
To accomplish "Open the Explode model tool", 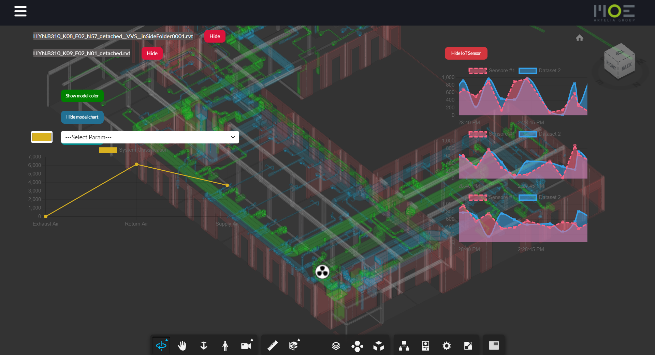I will [357, 346].
